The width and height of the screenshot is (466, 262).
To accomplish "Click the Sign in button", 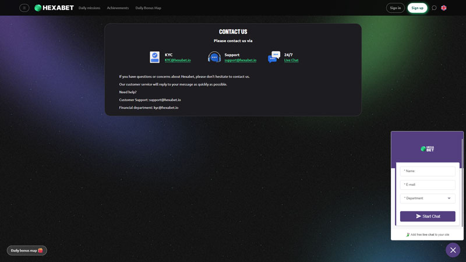I will tap(396, 8).
